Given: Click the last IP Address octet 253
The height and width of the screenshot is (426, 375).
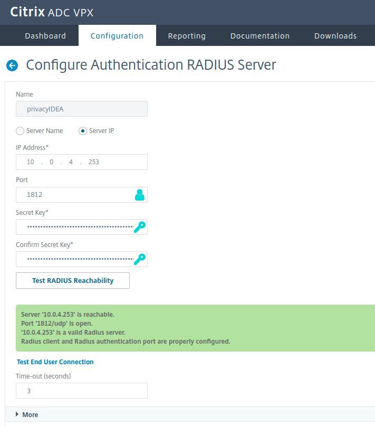Looking at the screenshot, I should [x=94, y=162].
